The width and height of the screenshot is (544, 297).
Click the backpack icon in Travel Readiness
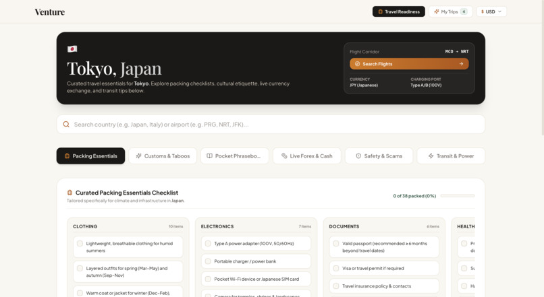coord(380,11)
